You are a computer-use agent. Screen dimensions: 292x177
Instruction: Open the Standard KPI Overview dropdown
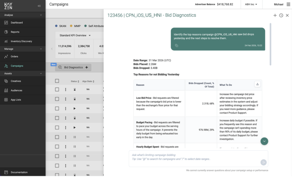[75, 35]
